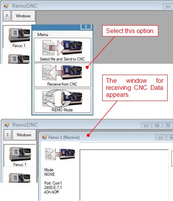
Task: Choose Select file and Send to CNC
Action: 62,50
